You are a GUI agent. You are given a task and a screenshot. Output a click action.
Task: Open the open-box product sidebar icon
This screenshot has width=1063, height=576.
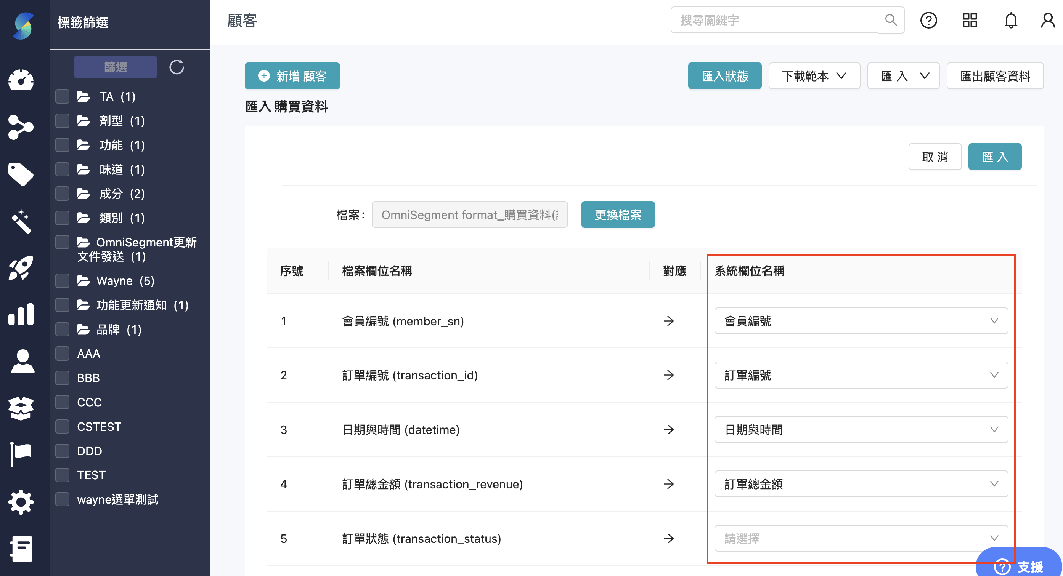(21, 408)
